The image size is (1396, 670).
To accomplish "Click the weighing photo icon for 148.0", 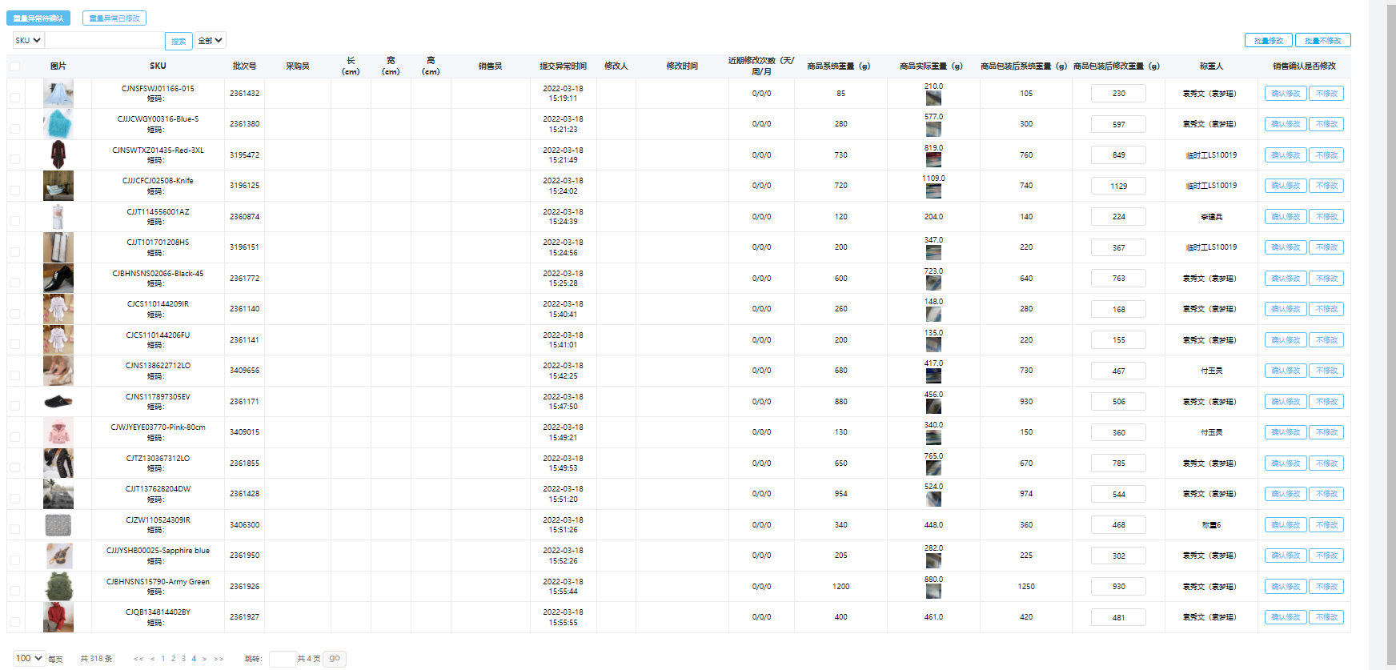I will [933, 314].
